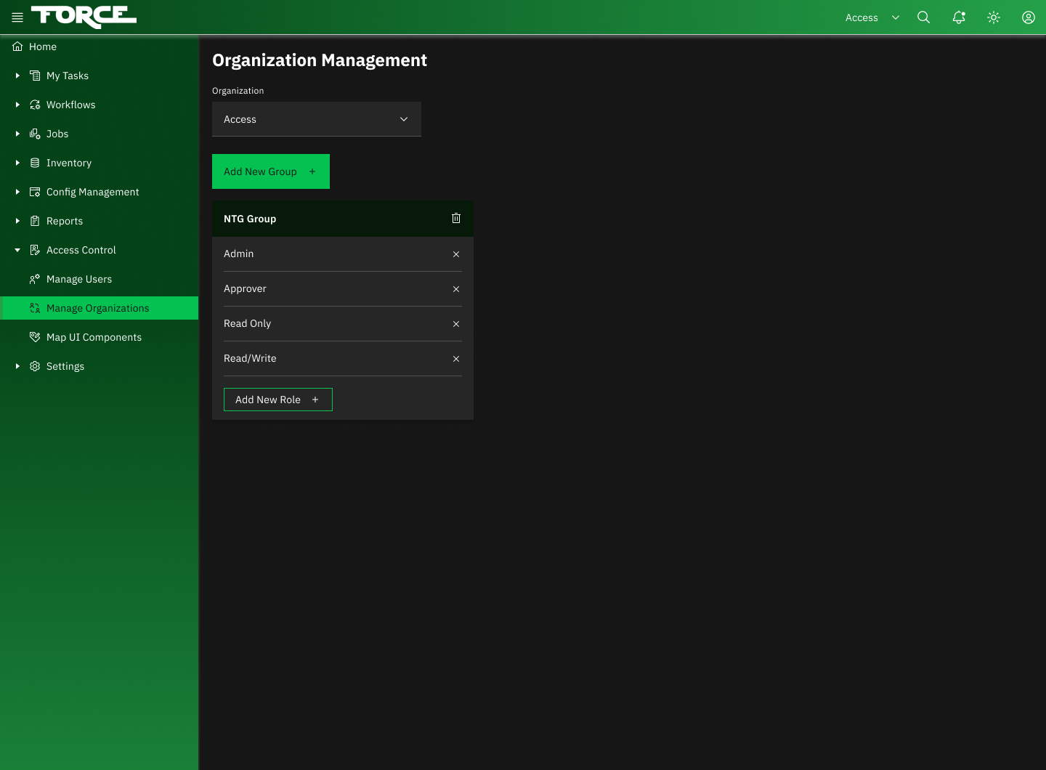Click the Map UI Components icon
The height and width of the screenshot is (770, 1046).
click(35, 337)
